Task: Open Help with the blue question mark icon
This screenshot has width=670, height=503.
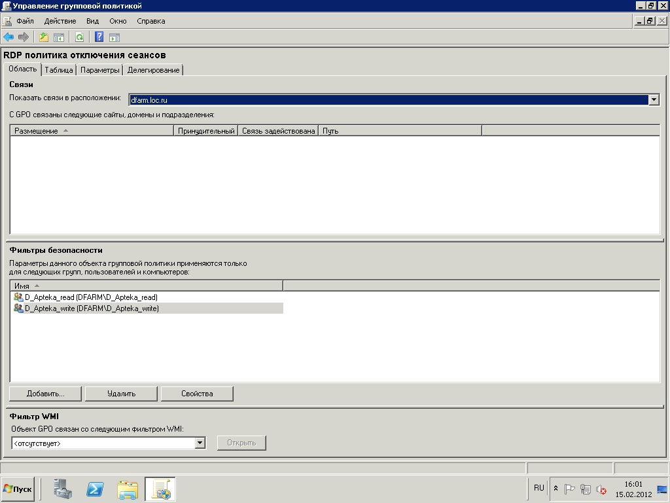Action: [x=99, y=37]
